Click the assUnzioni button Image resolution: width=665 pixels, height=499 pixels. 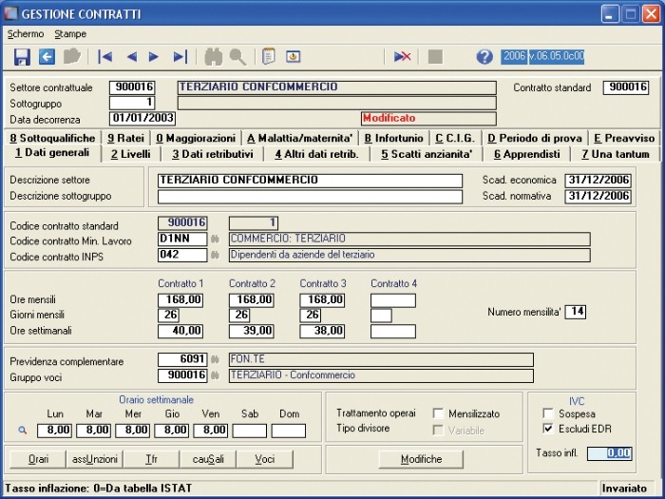[95, 459]
